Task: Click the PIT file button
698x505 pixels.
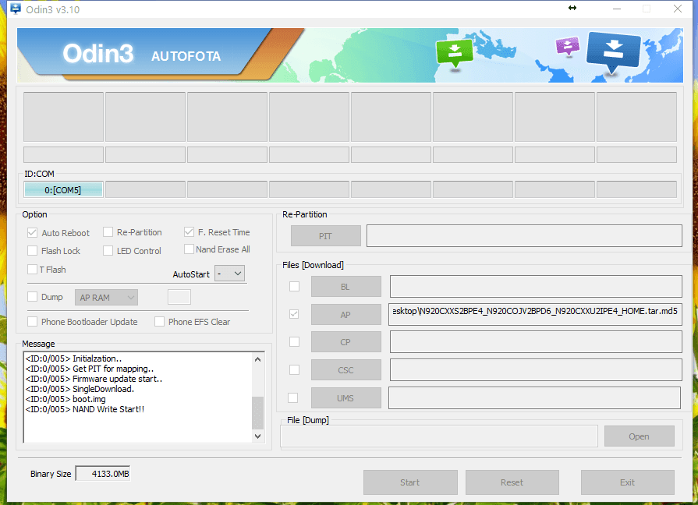Action: click(326, 236)
